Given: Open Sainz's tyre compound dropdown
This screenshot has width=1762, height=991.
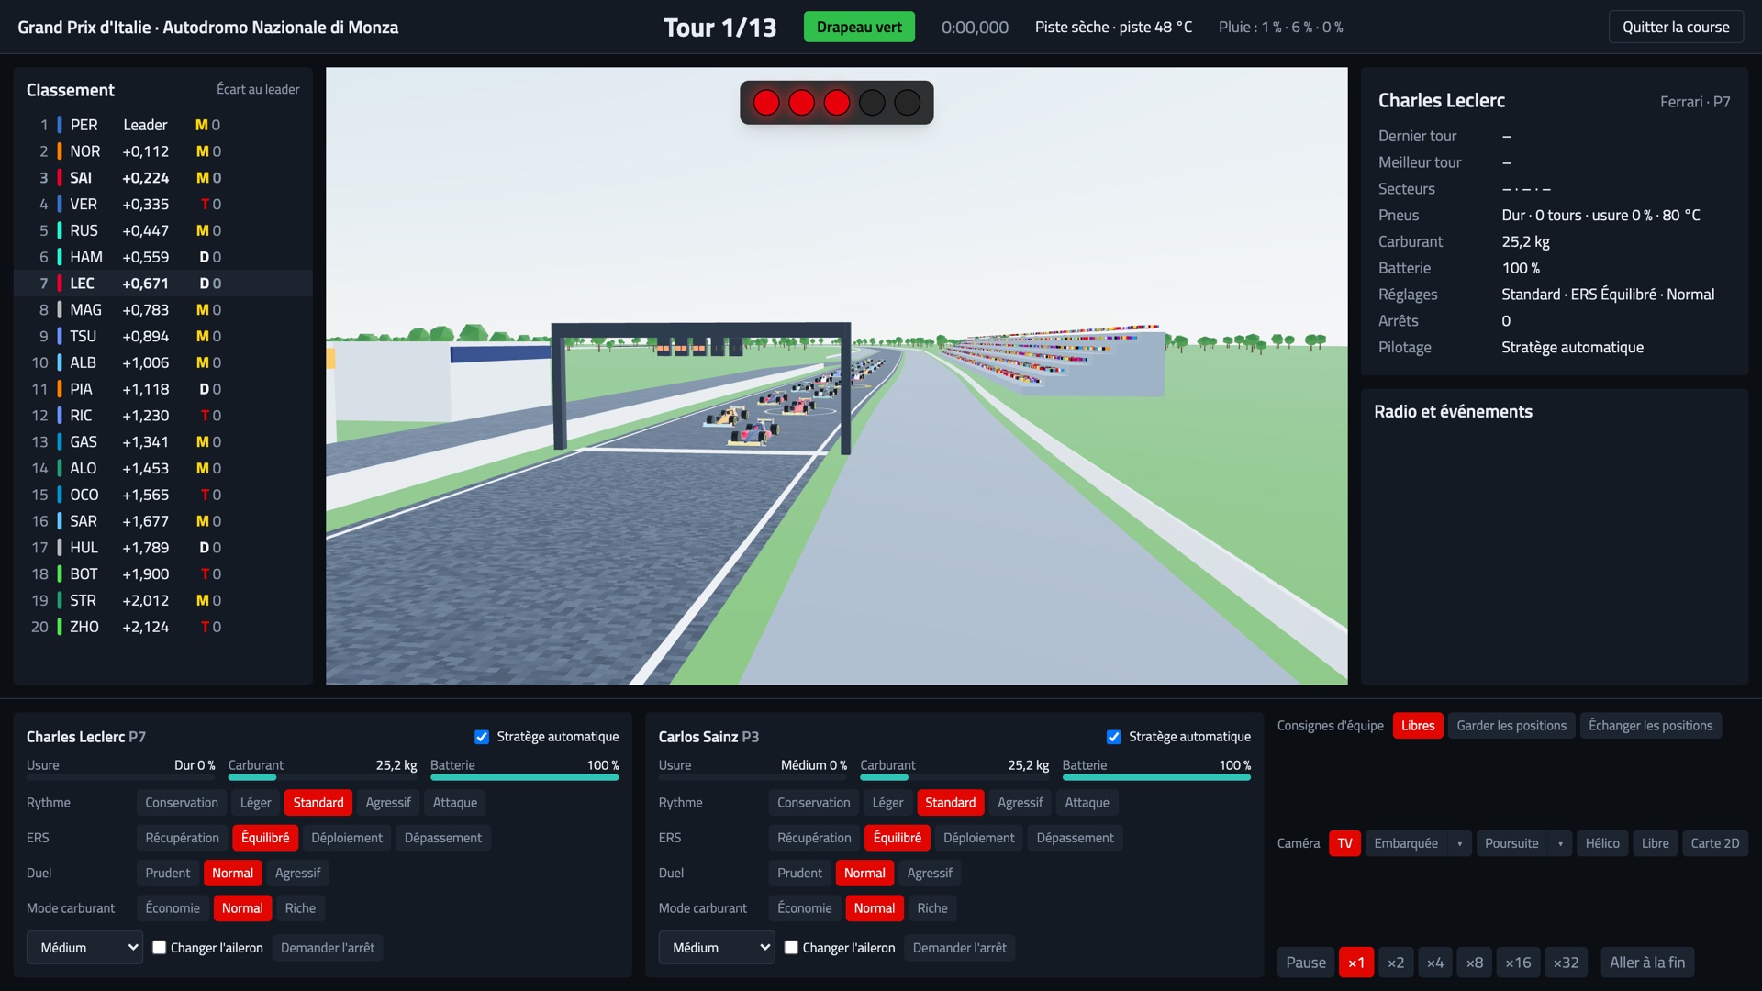Looking at the screenshot, I should pos(717,948).
